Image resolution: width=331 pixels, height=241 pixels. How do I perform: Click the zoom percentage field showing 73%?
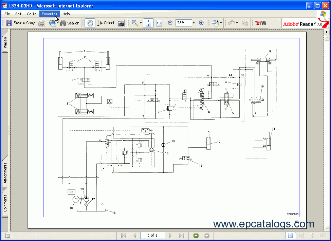tap(184, 23)
